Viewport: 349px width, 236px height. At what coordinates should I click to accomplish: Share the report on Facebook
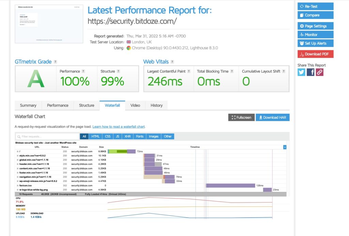pyautogui.click(x=310, y=72)
